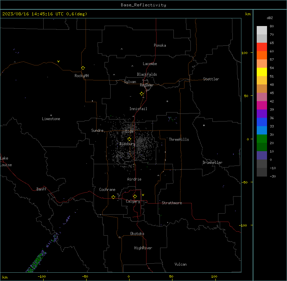The width and height of the screenshot is (287, 281).
Task: Click the asterisk marker east of Innisfail
Action: 167,101
